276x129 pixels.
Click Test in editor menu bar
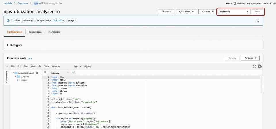pyautogui.click(x=76, y=67)
